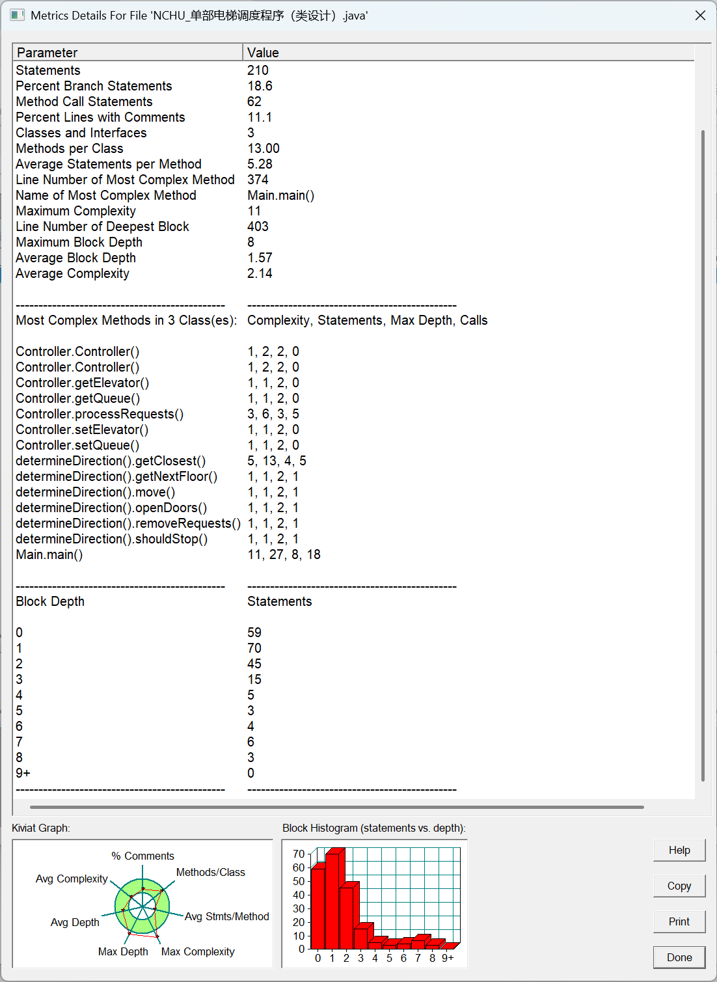
Task: Select the Controller.processRequests() row
Action: point(353,414)
